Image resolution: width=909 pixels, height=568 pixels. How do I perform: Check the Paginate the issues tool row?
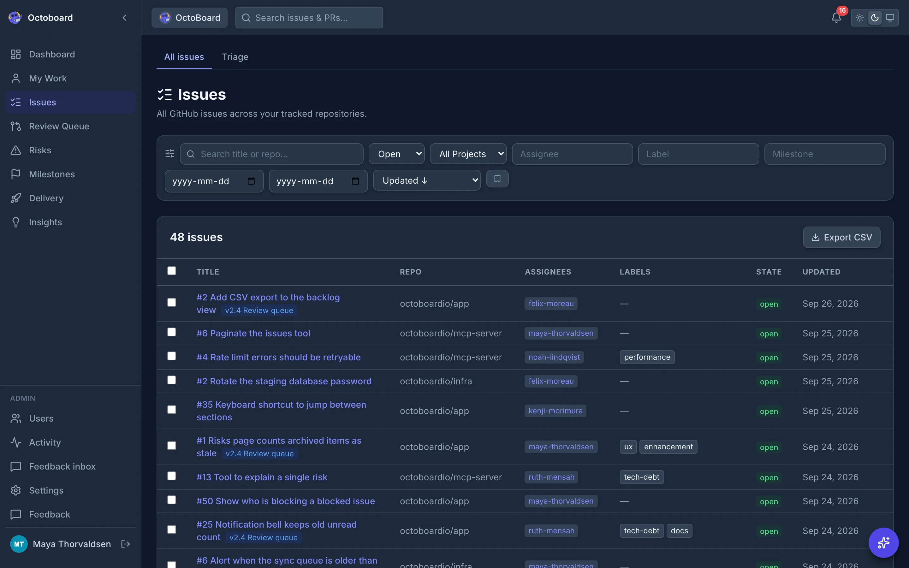tap(172, 332)
